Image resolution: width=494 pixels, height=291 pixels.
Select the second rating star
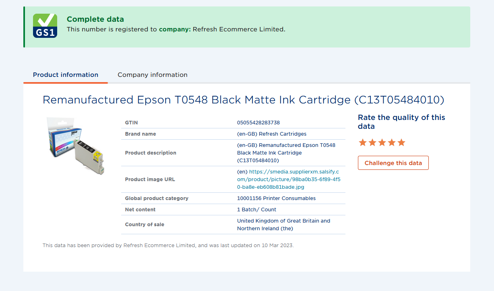[372, 142]
